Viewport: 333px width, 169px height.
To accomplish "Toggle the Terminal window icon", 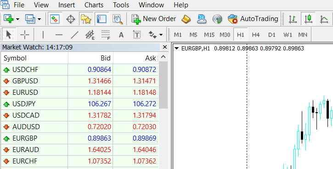I will [102, 19].
